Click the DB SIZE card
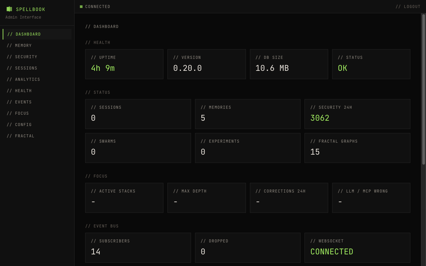 289,64
